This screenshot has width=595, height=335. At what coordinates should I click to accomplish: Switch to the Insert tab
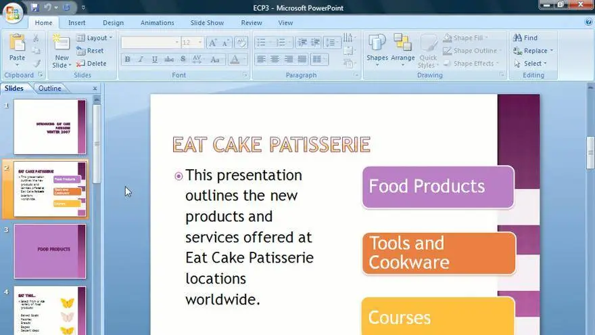[x=76, y=23]
